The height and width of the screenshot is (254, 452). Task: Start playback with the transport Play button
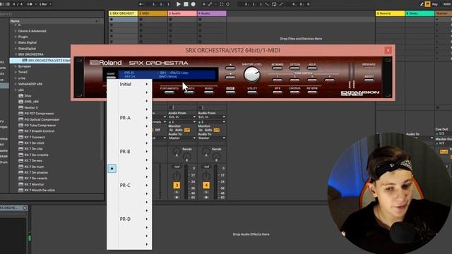click(x=179, y=4)
